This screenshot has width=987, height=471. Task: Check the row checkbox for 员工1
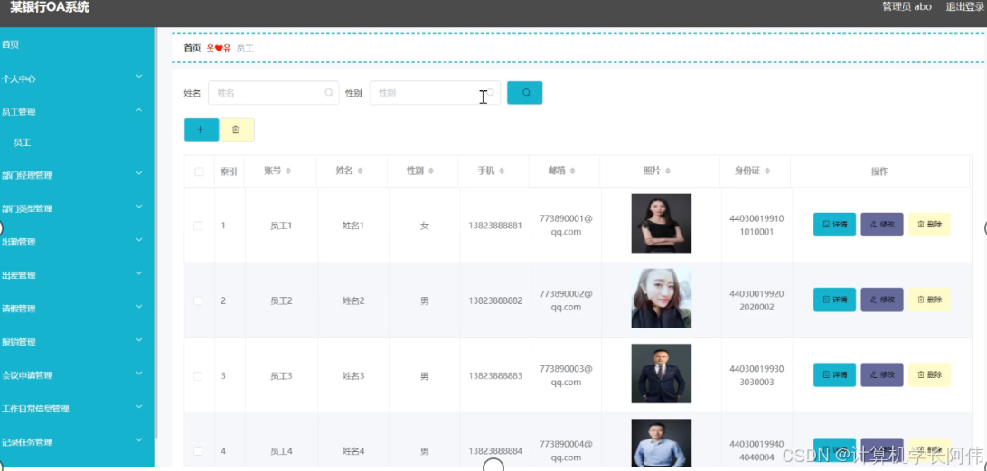[x=198, y=226]
